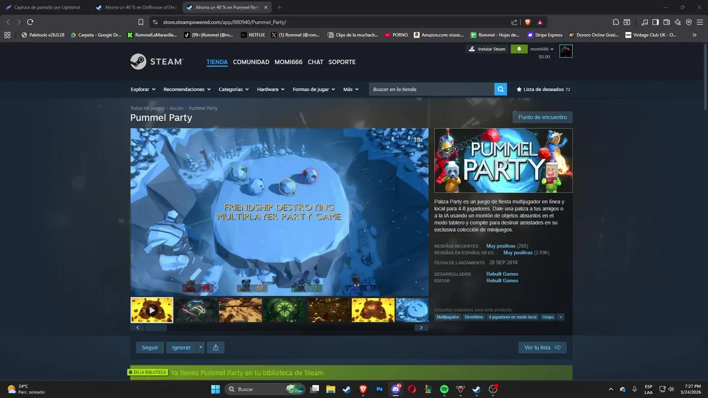Open Photoshop from the taskbar
The width and height of the screenshot is (708, 398).
point(379,389)
